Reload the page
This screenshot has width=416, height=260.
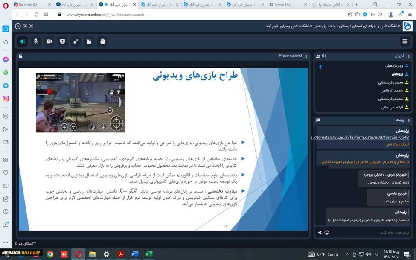point(36,15)
